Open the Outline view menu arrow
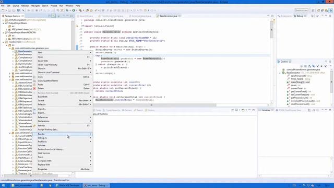 pos(330,66)
